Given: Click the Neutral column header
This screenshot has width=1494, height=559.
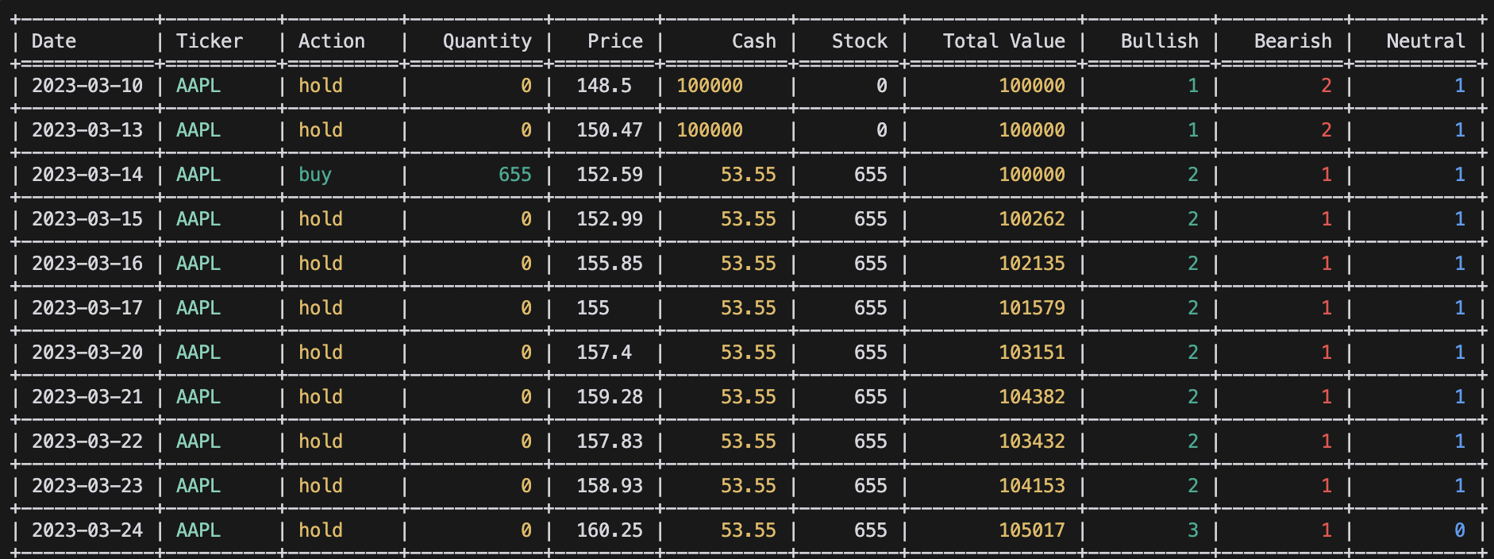Looking at the screenshot, I should pyautogui.click(x=1425, y=41).
